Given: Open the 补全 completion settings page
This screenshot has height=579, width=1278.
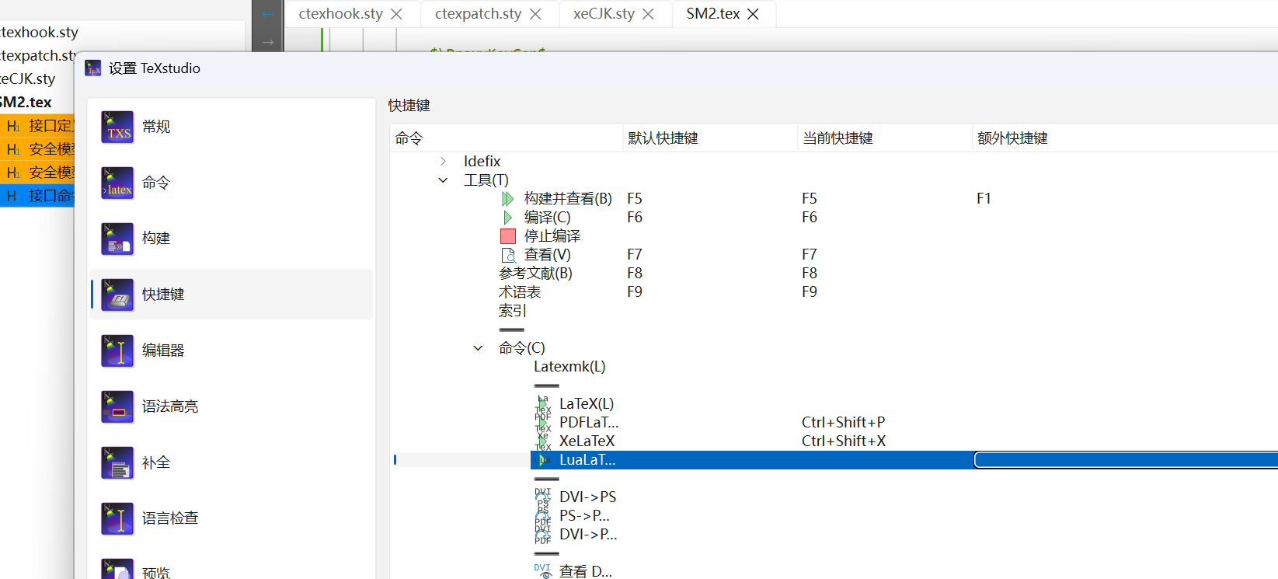Looking at the screenshot, I should tap(232, 462).
